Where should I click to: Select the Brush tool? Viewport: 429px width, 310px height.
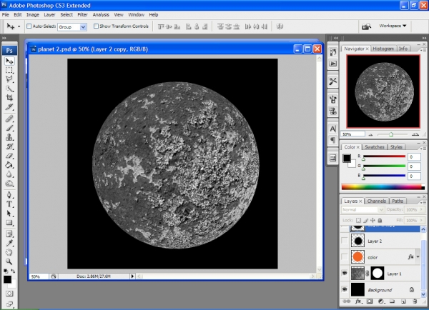pos(9,128)
